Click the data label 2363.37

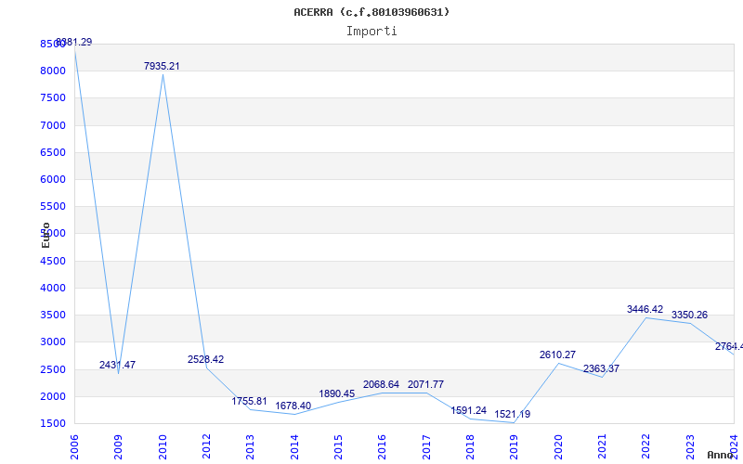click(601, 368)
